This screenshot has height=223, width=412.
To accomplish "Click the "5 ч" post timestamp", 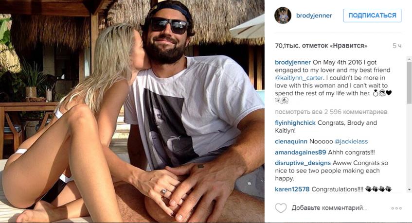I will [397, 46].
